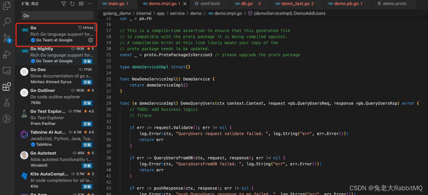Open the Testing flask icon
428x195 pixels.
pyautogui.click(x=7, y=103)
